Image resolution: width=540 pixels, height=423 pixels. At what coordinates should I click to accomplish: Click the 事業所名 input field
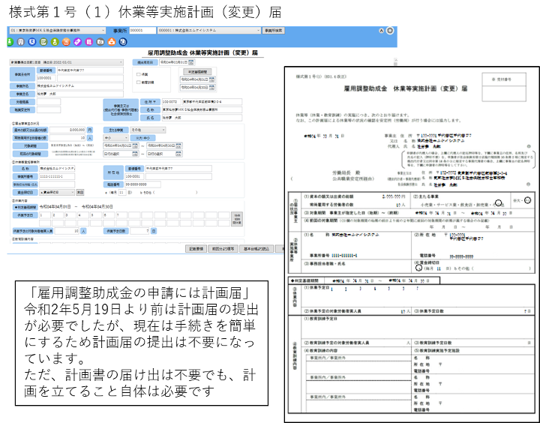(x=80, y=86)
